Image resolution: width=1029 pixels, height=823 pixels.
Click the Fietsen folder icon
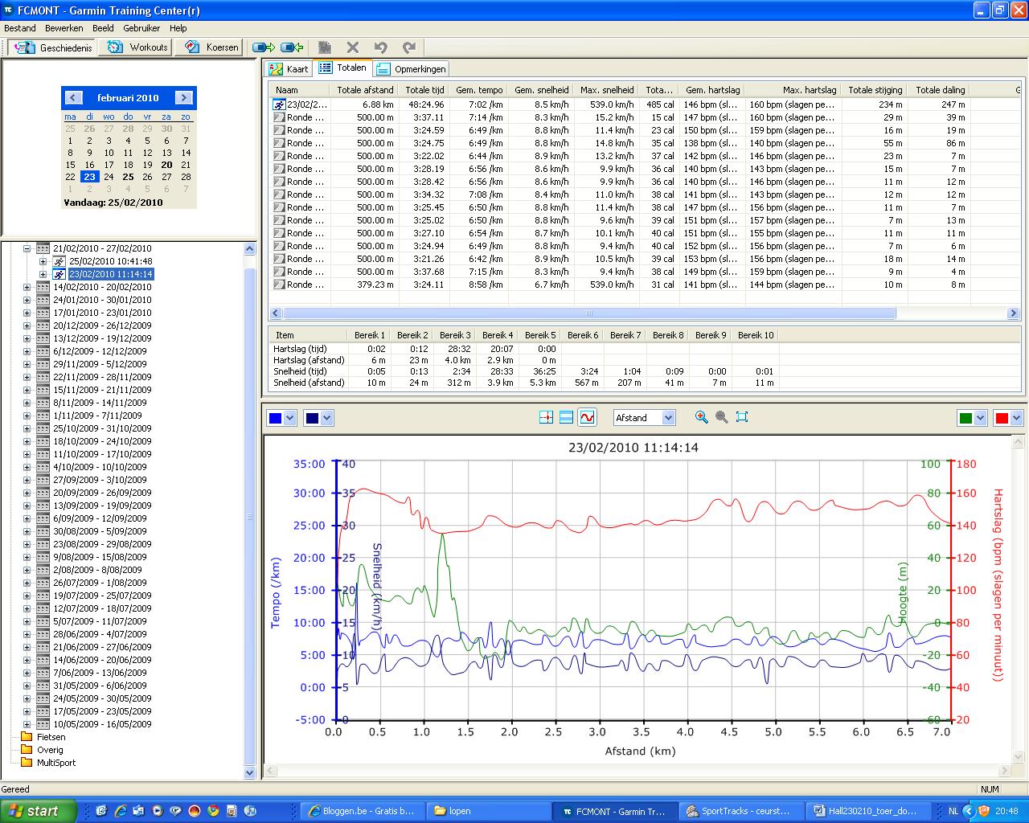[x=27, y=737]
